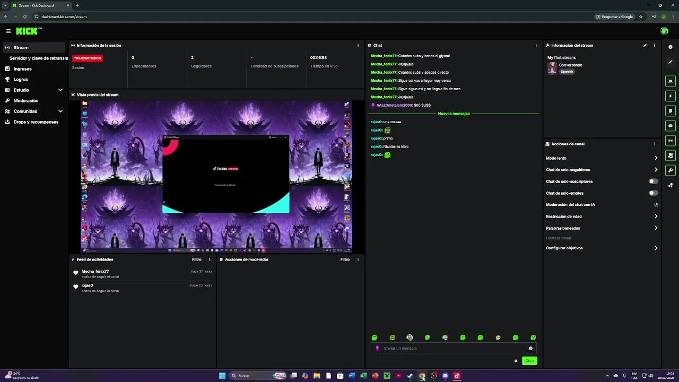
Task: Toggle Chat de solo-suscriptores switch
Action: [x=654, y=181]
